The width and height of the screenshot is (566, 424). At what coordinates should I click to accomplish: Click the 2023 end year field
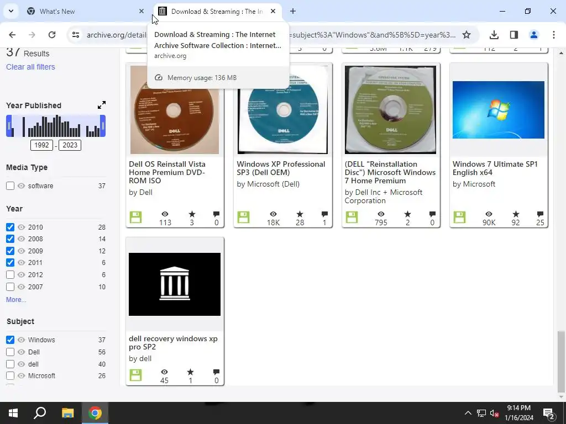pos(70,145)
